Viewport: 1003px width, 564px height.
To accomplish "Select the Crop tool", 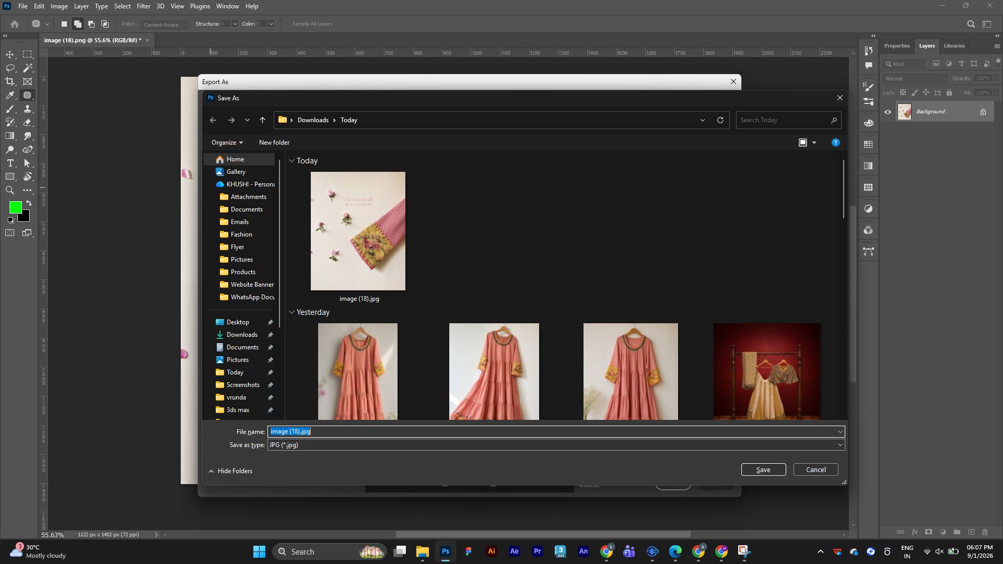I will [x=10, y=81].
